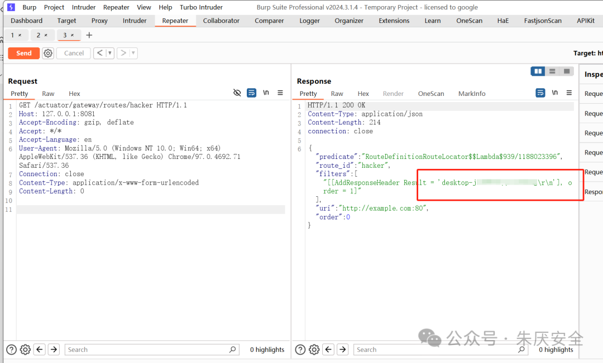Open Response panel hamburger menu
The width and height of the screenshot is (603, 363).
click(x=569, y=93)
